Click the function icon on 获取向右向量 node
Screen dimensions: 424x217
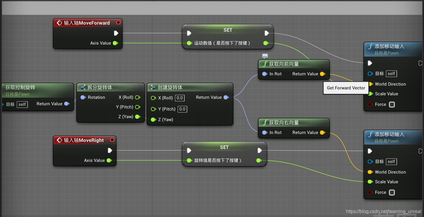pyautogui.click(x=265, y=123)
